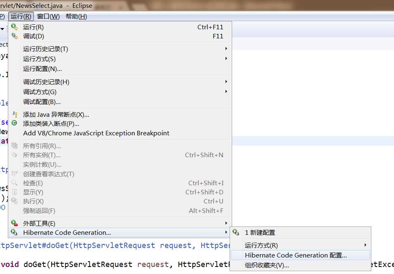The width and height of the screenshot is (394, 274).
Task: Select 调试(D) F11 menu entry
Action: point(120,36)
